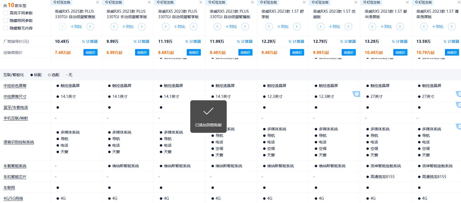This screenshot has width=461, height=203.
Task: Click the 荣威RX5 2023款 1.5T 优越版 title
Action: pos(334,14)
